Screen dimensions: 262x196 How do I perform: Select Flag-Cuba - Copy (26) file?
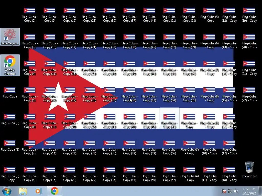pyautogui.click(x=89, y=94)
